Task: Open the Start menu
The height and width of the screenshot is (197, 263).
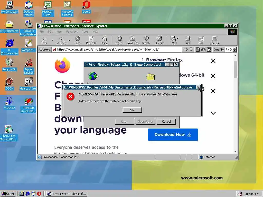Action: click(x=8, y=194)
